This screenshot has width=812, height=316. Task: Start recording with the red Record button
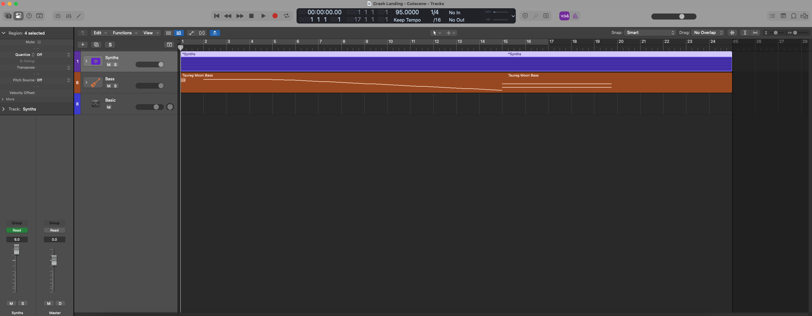click(x=275, y=16)
